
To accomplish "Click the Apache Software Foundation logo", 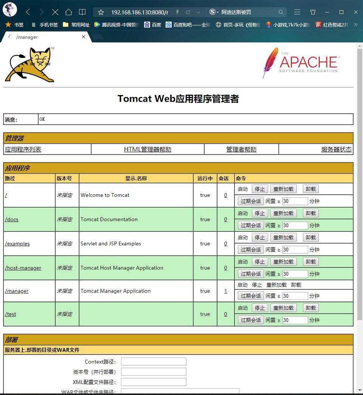I will 301,63.
